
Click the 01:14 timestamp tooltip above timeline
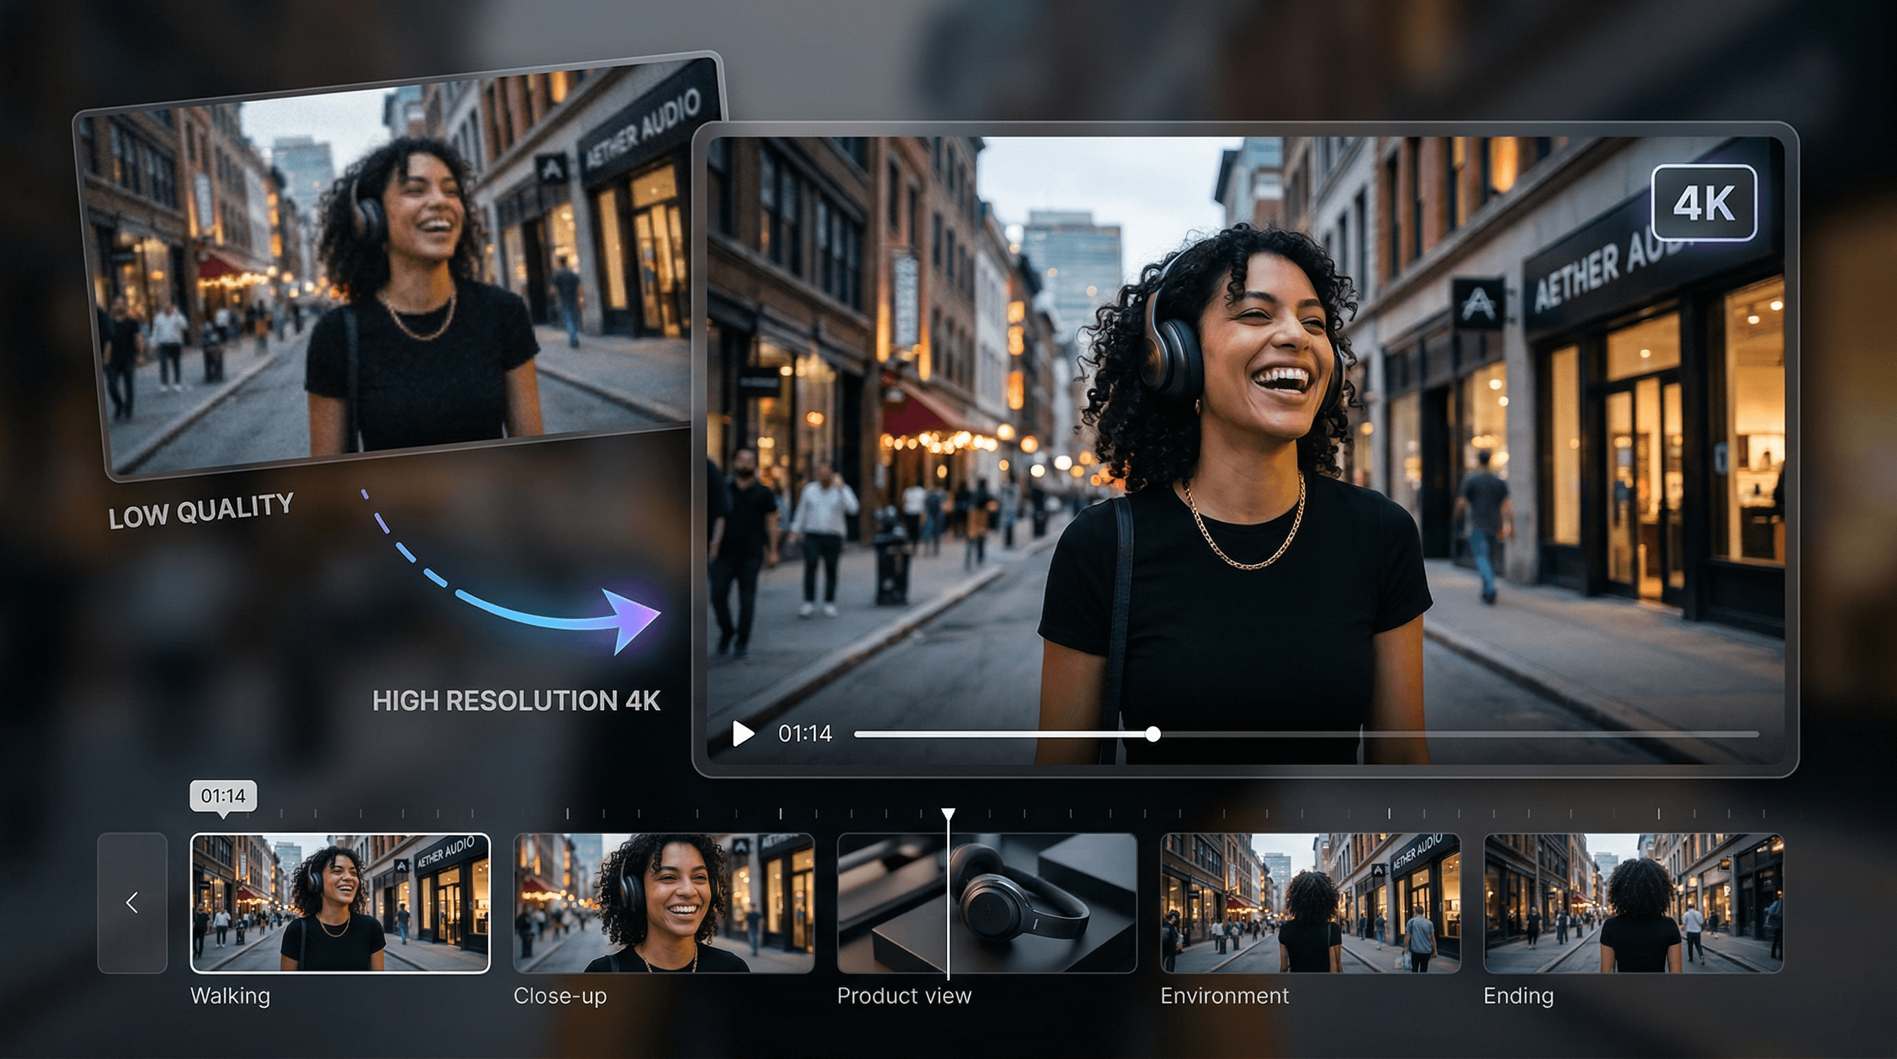click(223, 796)
